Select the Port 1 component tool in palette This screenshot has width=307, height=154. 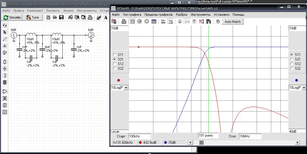[x=5, y=105]
